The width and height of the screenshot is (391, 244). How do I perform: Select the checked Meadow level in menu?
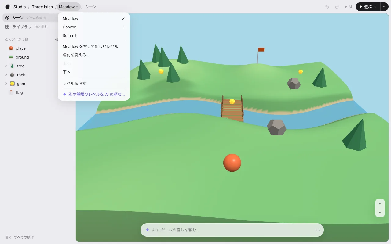pos(94,19)
